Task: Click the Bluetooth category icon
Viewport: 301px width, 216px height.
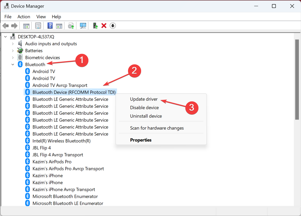Action: point(20,64)
